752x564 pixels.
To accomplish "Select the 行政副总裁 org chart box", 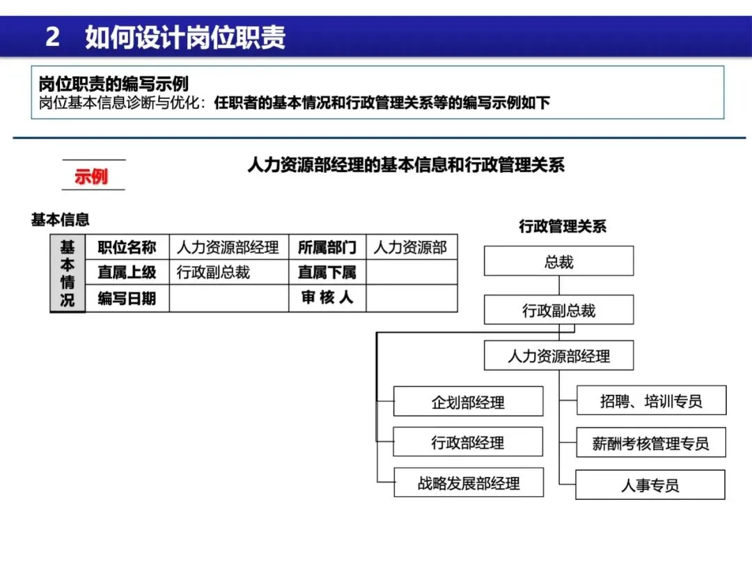I will (x=558, y=310).
